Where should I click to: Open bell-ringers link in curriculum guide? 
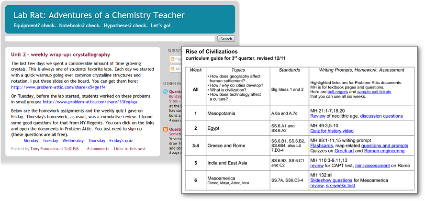click(x=337, y=92)
